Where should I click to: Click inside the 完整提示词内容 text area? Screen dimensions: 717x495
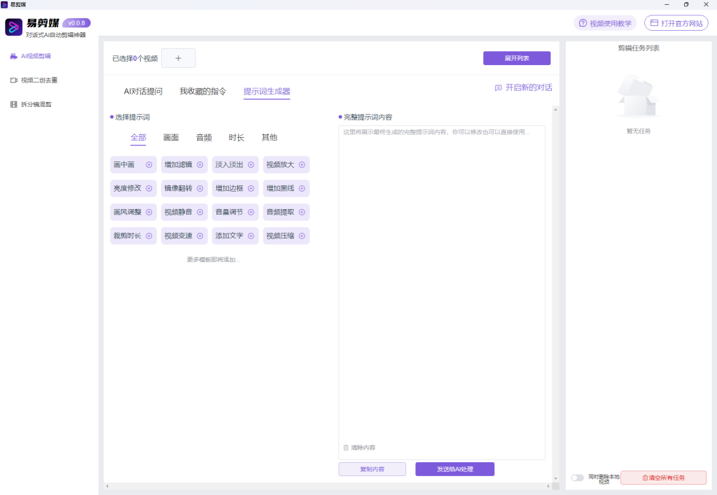click(x=442, y=292)
